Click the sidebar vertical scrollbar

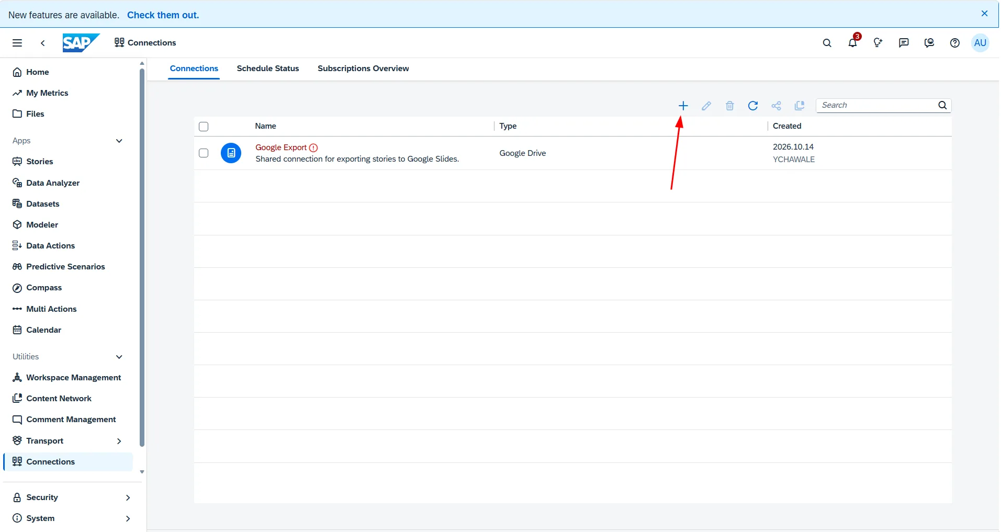tap(142, 257)
